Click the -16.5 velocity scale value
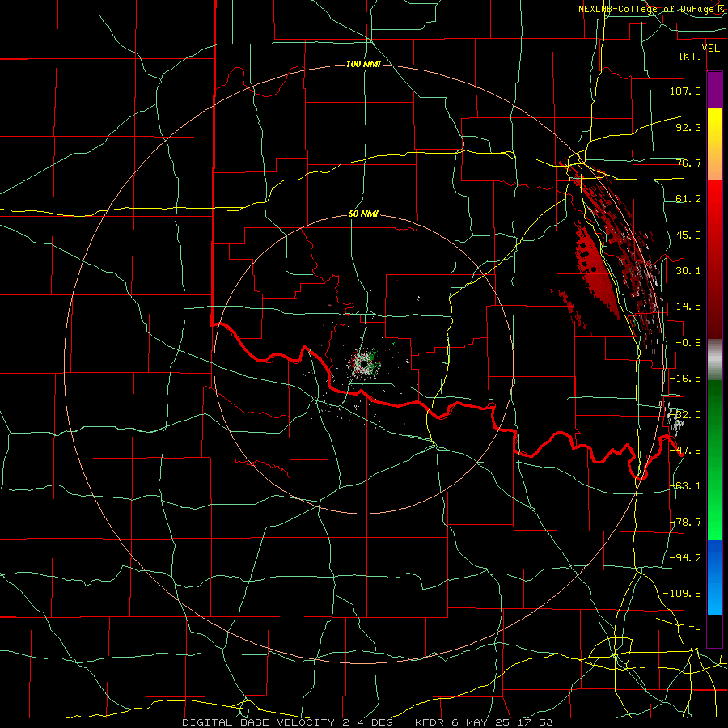 [685, 379]
